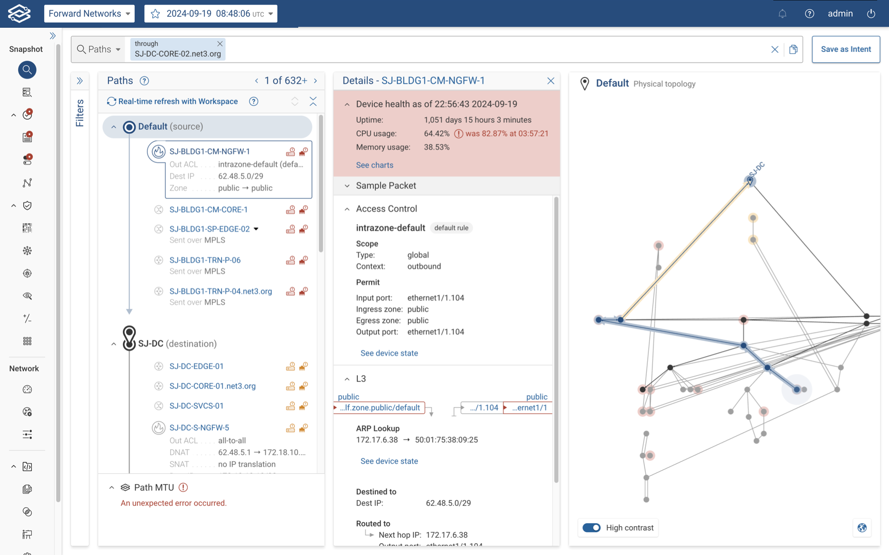This screenshot has width=889, height=555.
Task: Click the notifications bell icon
Action: [x=783, y=14]
